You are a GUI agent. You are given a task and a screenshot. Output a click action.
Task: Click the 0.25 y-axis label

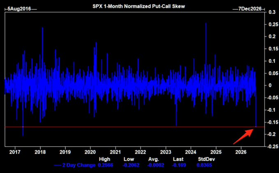coord(274,24)
